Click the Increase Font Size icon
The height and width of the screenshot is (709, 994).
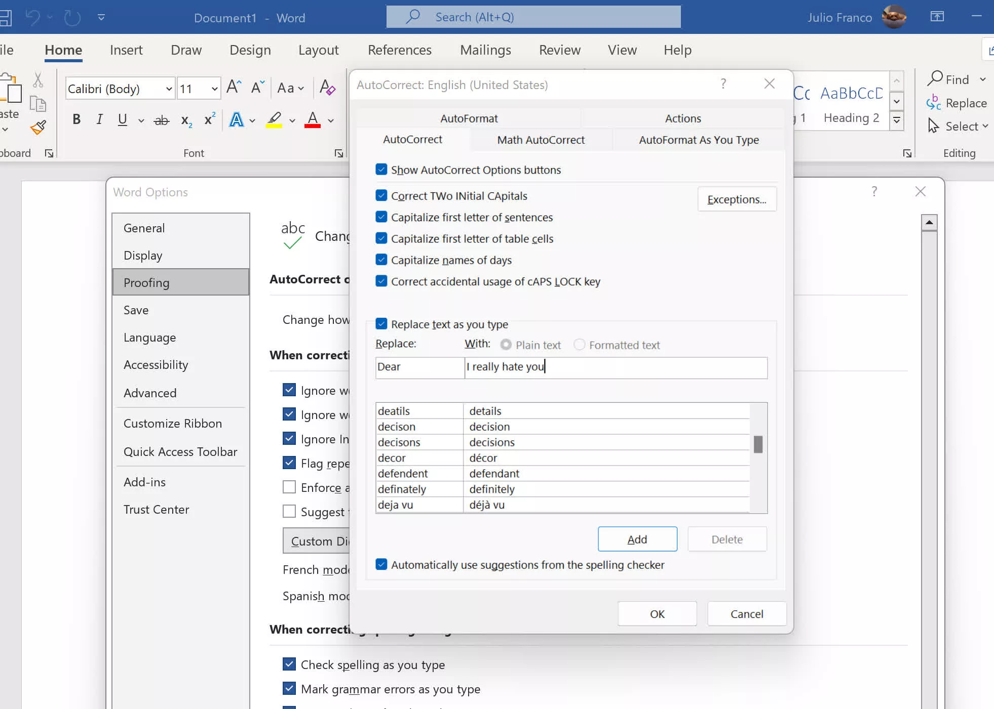pyautogui.click(x=234, y=88)
